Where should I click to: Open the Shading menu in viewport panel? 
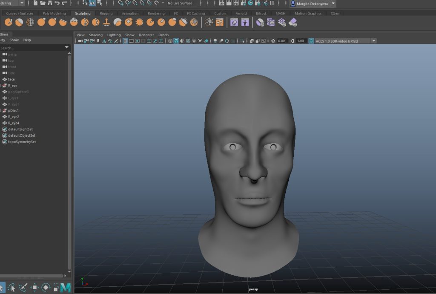(95, 35)
